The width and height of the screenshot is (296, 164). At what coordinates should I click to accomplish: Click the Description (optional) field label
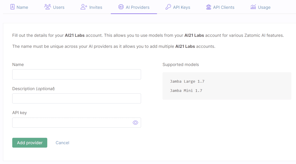(x=34, y=89)
